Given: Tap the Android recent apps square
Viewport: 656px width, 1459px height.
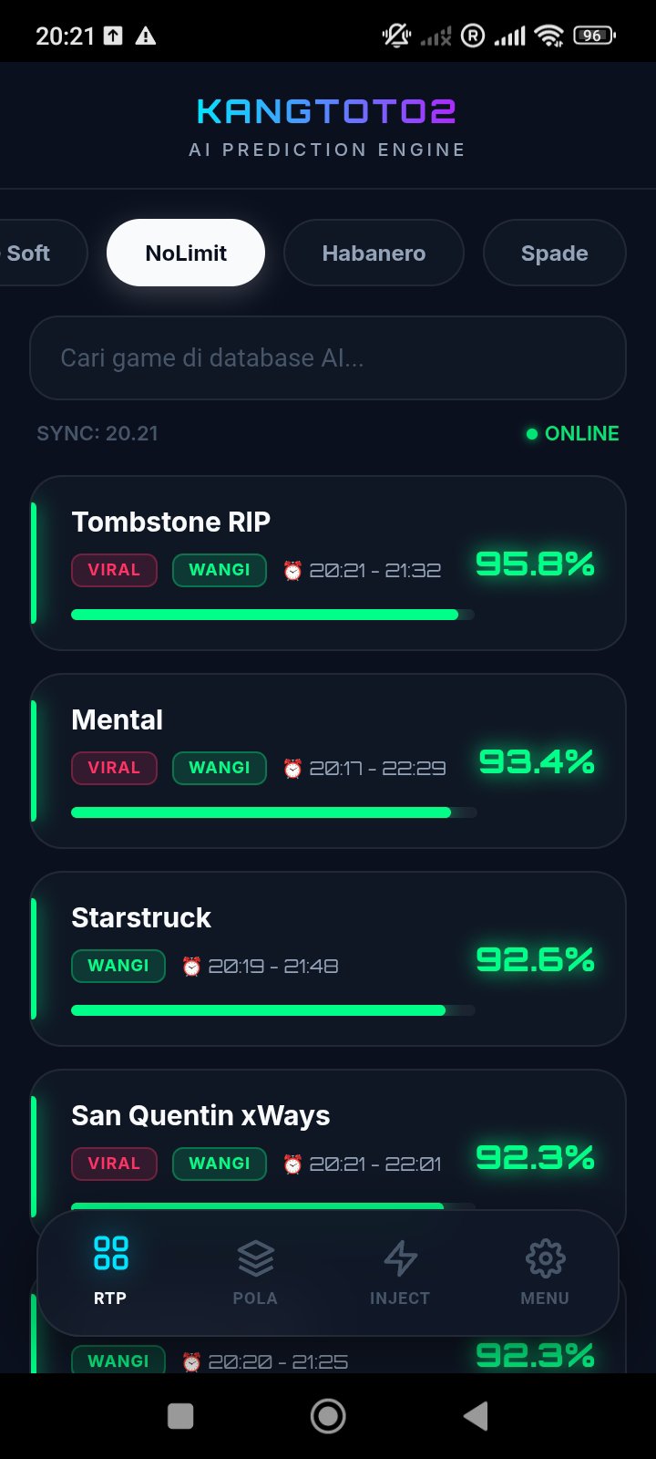Looking at the screenshot, I should 180,1416.
